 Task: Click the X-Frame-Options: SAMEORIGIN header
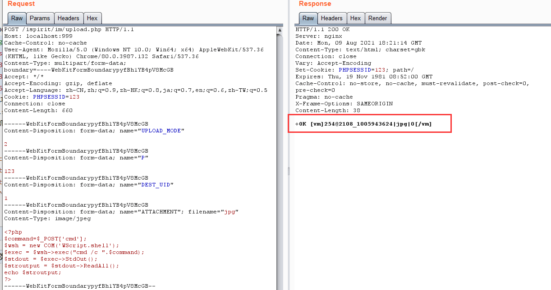coord(344,104)
